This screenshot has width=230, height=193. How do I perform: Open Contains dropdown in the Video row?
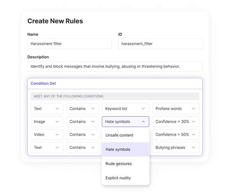click(82, 134)
